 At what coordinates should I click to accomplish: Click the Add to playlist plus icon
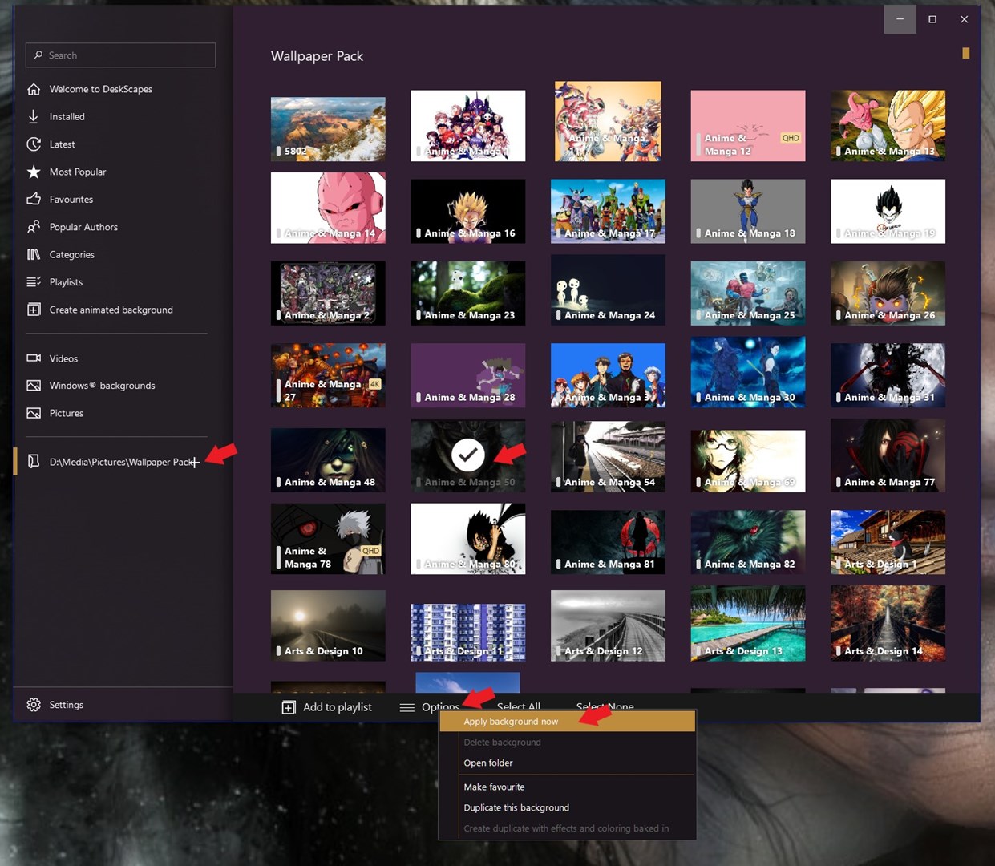pyautogui.click(x=289, y=707)
